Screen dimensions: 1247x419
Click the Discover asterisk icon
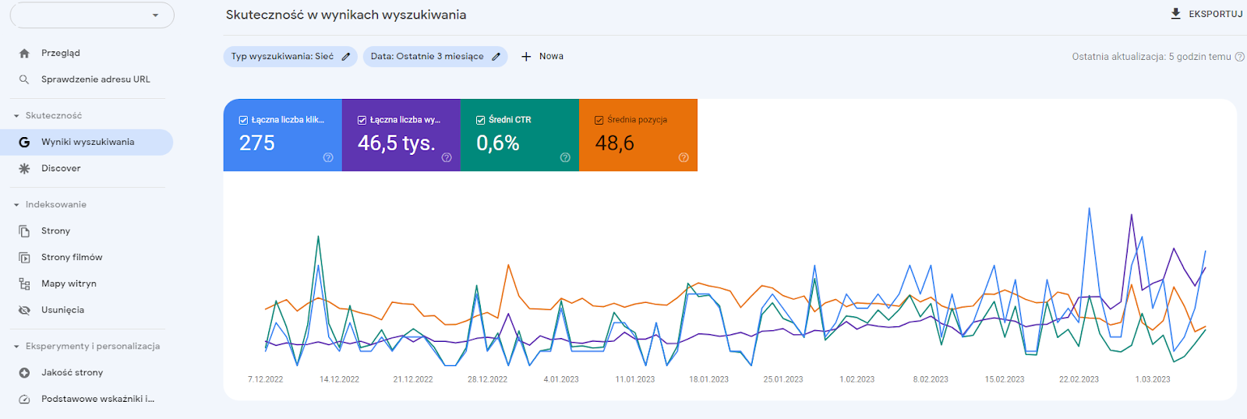coord(24,168)
